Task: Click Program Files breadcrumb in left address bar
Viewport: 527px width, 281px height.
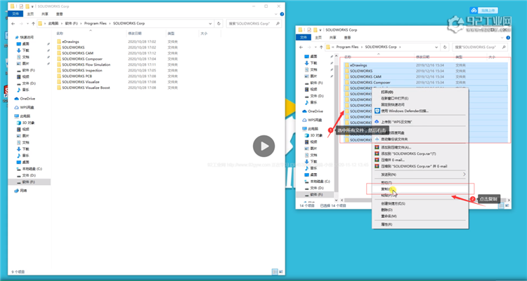Action: tap(95, 23)
